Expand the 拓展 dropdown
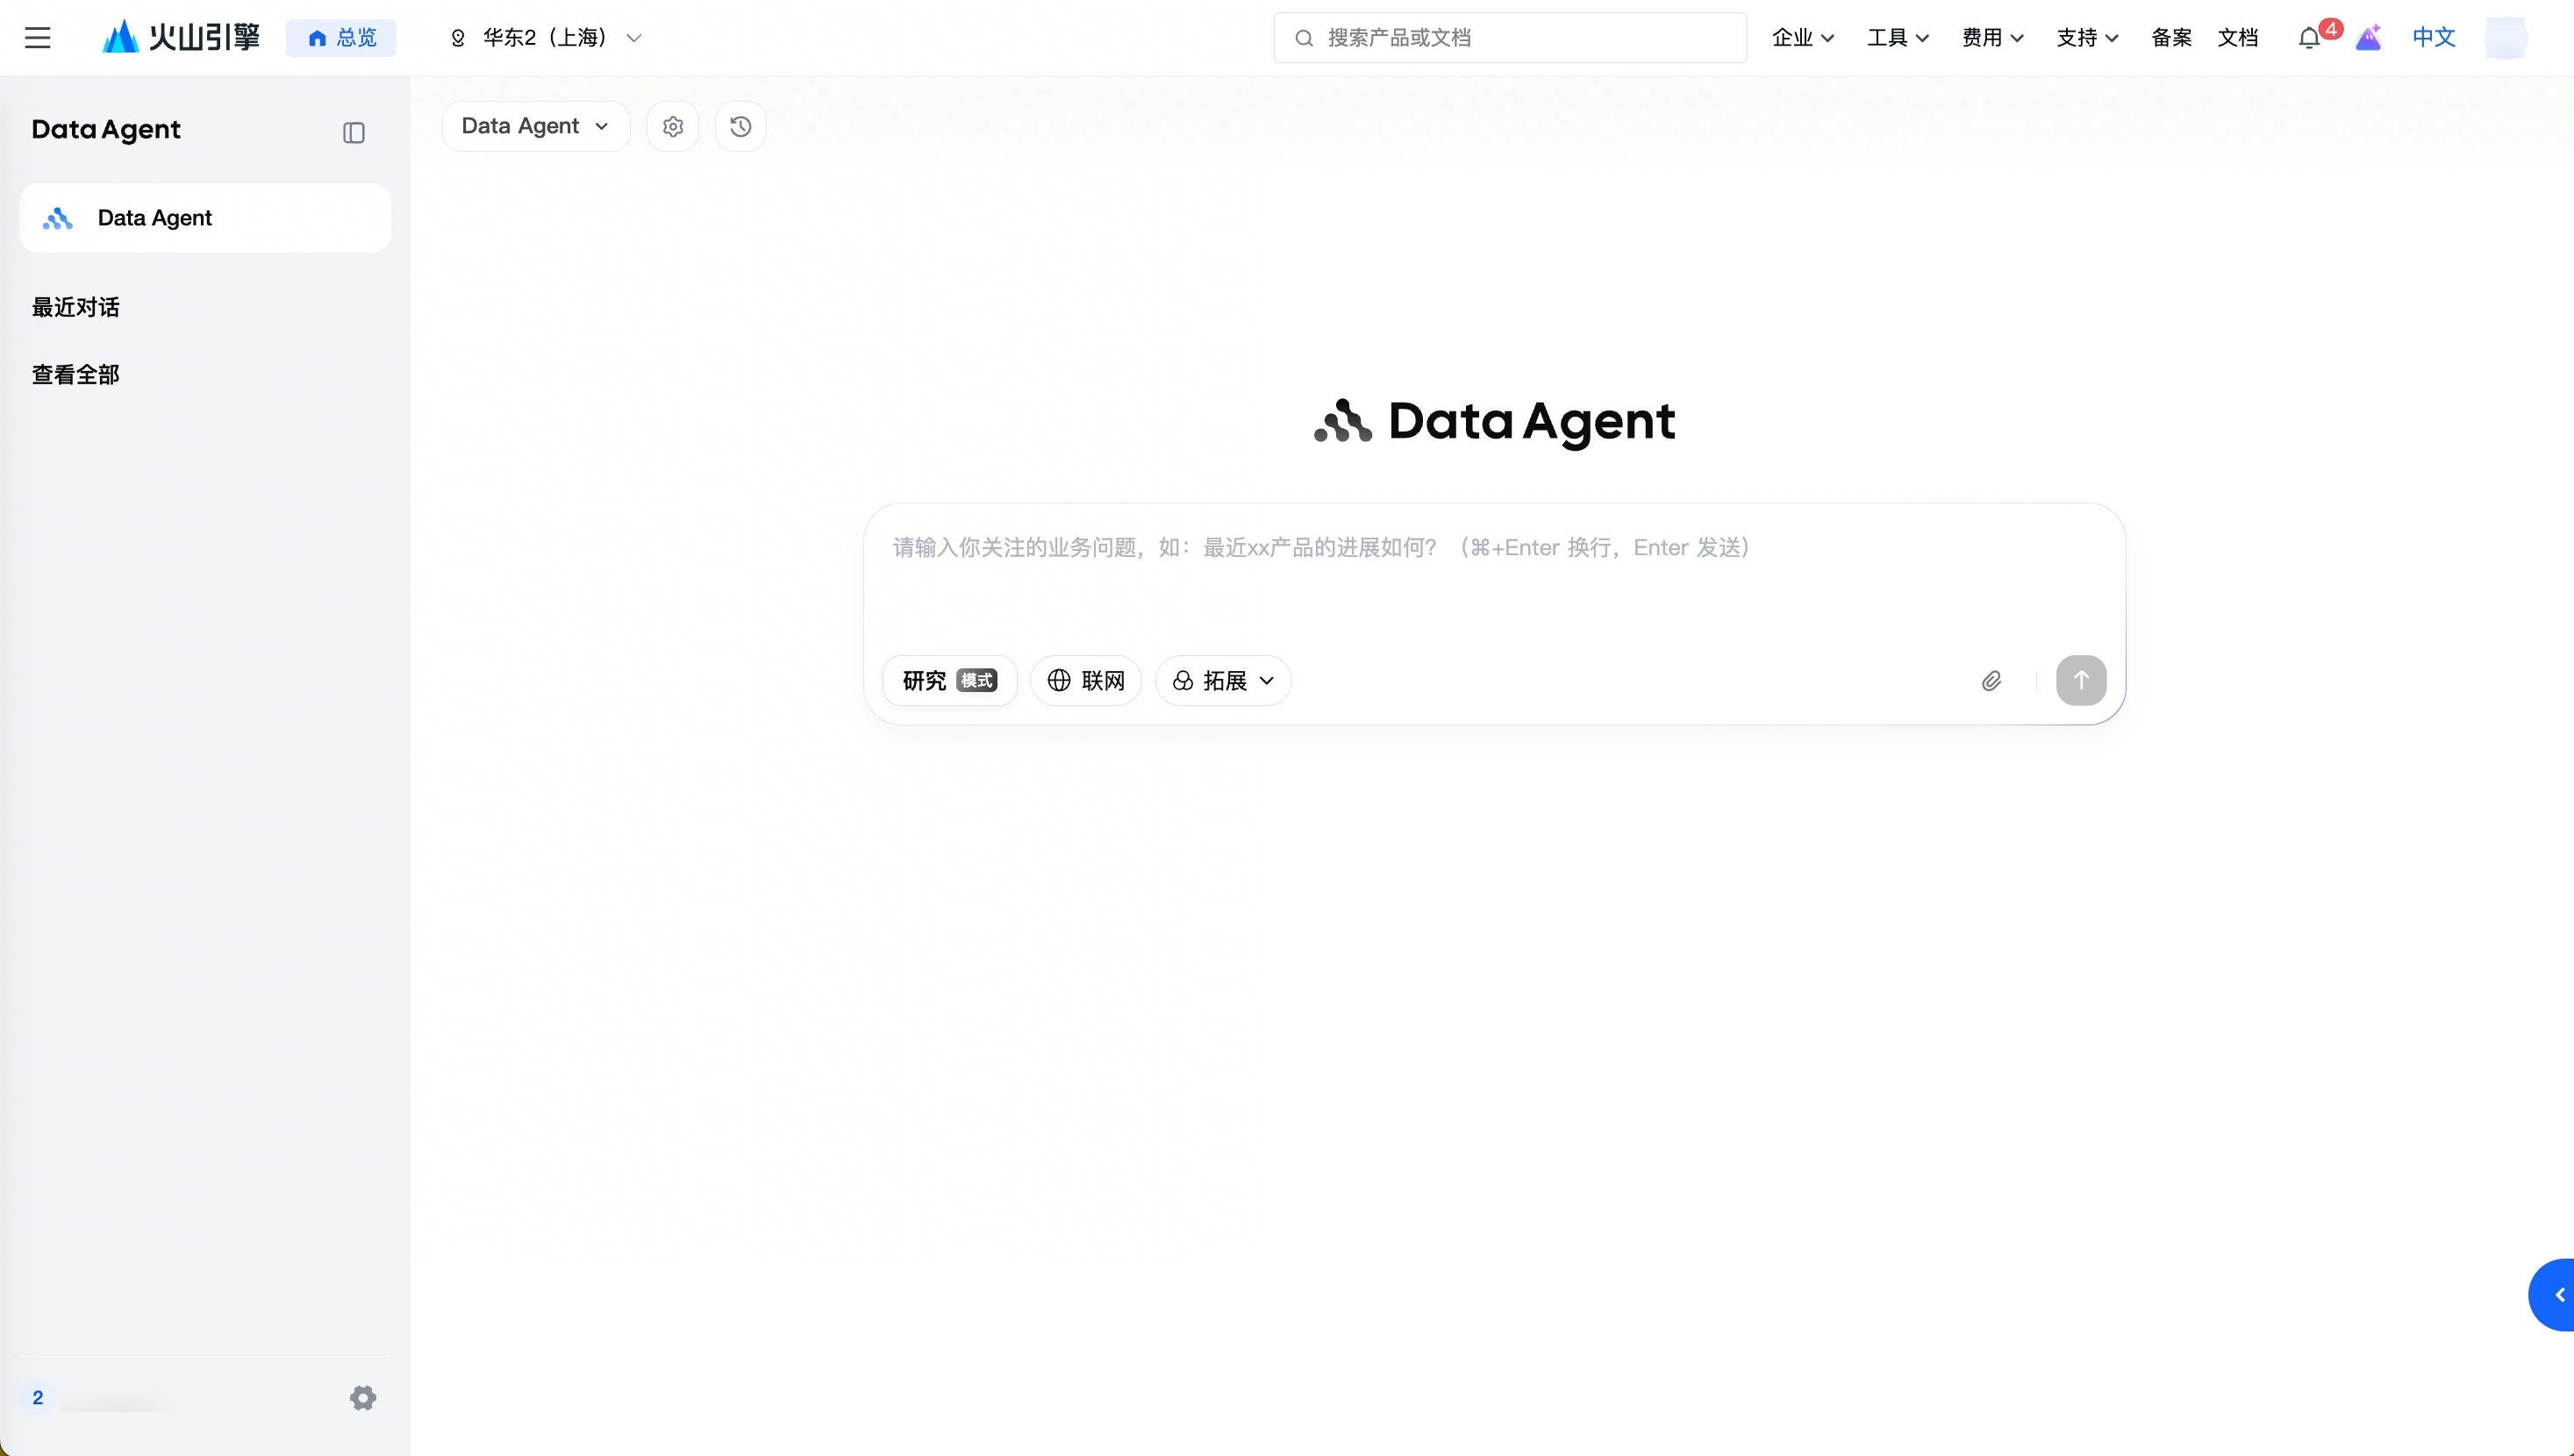 1223,681
